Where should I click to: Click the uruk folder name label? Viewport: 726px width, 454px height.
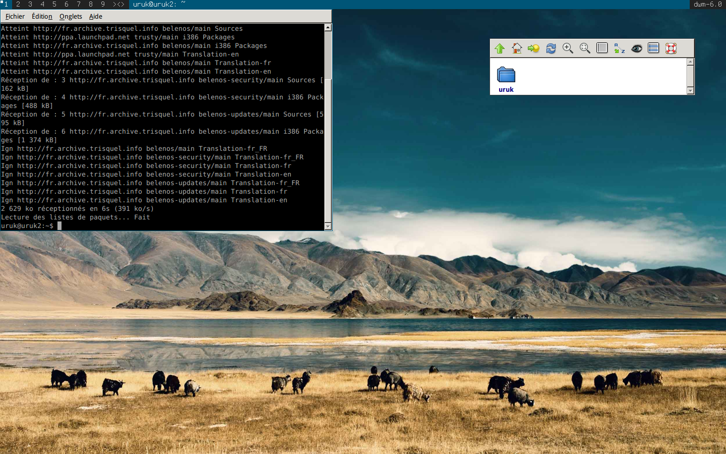[x=506, y=90]
